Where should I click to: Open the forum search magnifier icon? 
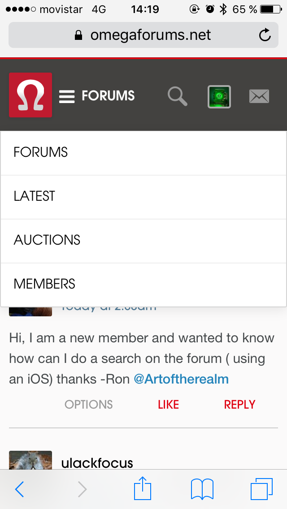tap(177, 96)
